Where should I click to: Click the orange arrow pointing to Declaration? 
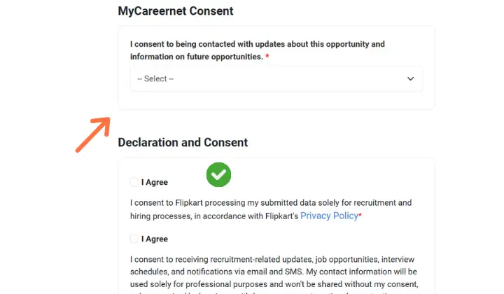(93, 134)
